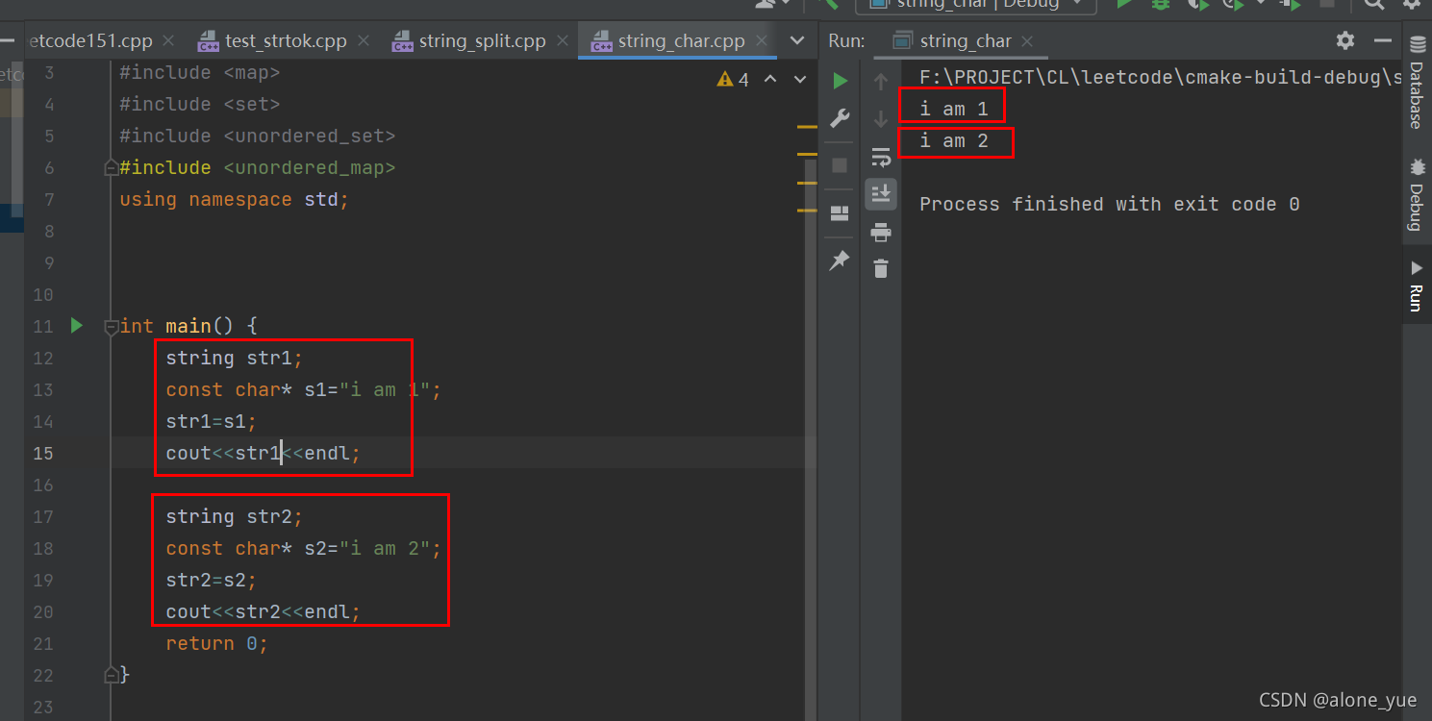Show hidden editor tabs list
The height and width of the screenshot is (721, 1432).
pyautogui.click(x=797, y=41)
